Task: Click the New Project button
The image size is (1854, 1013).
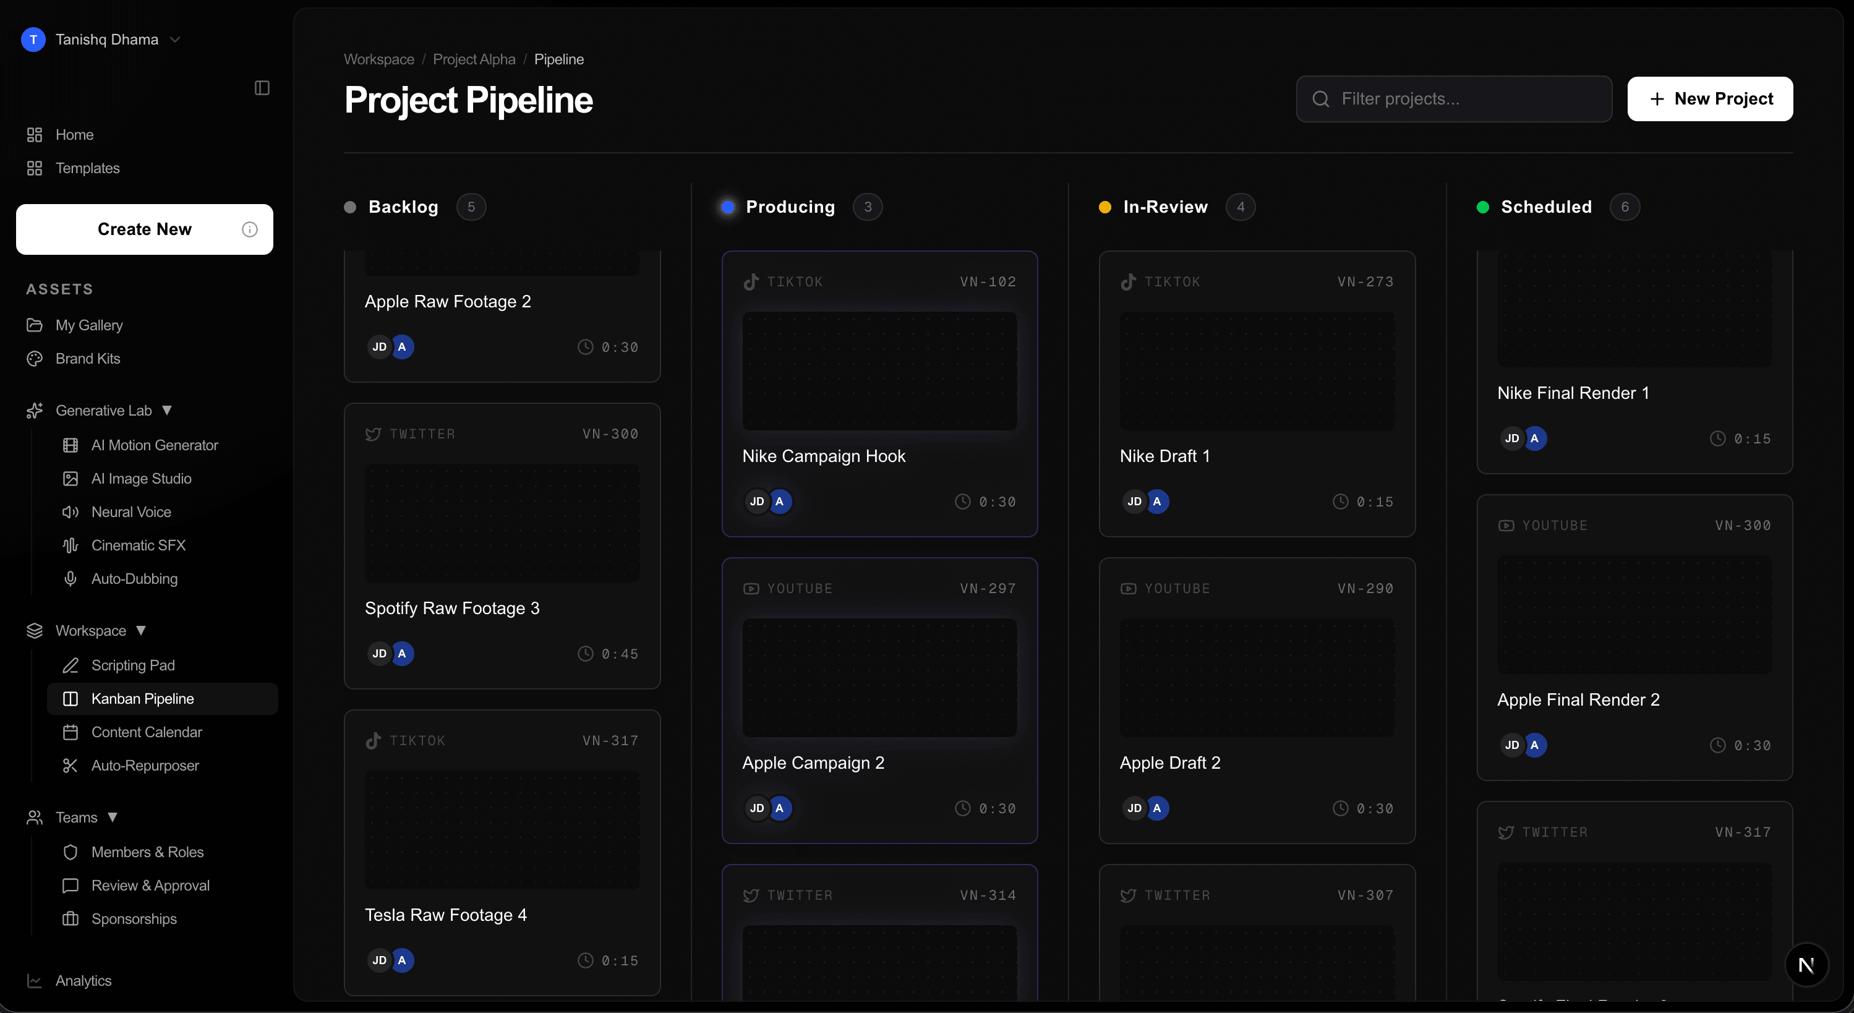Action: tap(1710, 98)
